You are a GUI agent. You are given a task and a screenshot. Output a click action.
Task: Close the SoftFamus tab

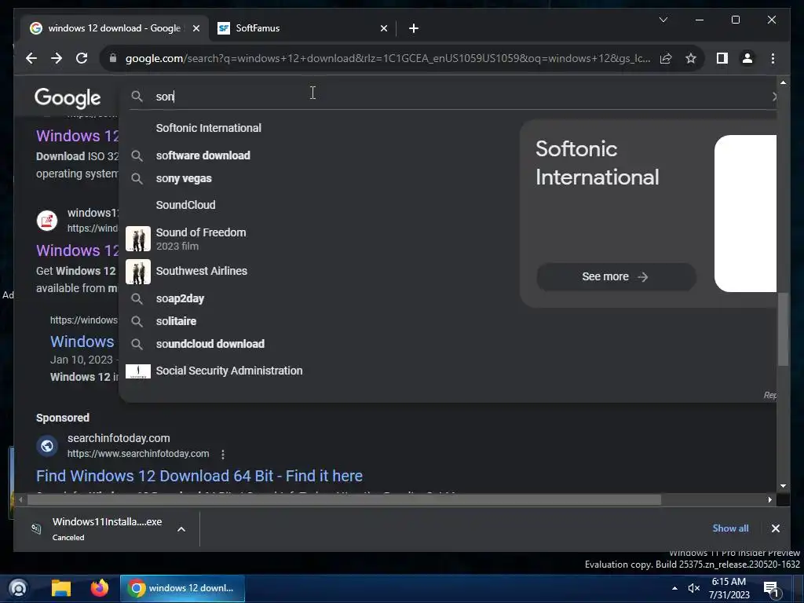pos(383,28)
